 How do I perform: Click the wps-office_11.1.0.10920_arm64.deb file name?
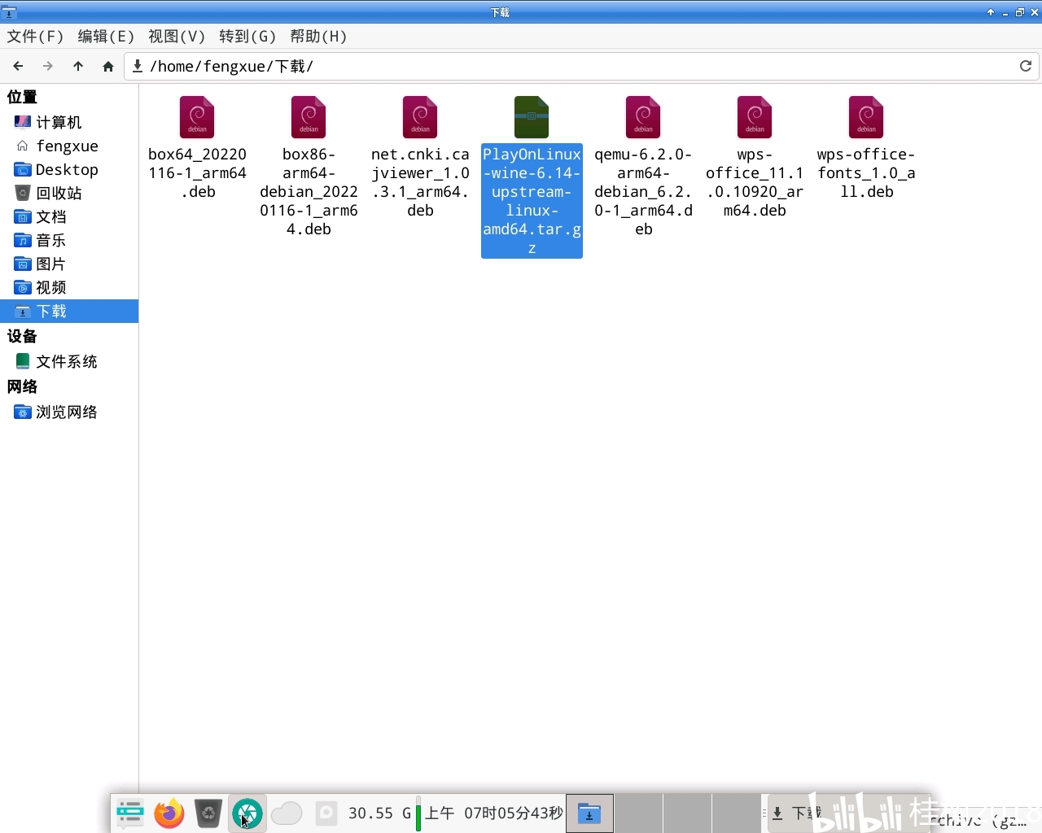tap(755, 182)
